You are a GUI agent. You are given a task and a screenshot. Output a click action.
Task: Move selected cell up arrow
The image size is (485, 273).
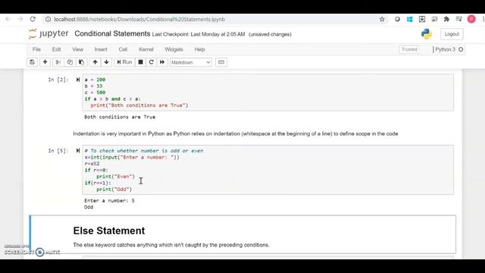(95, 62)
